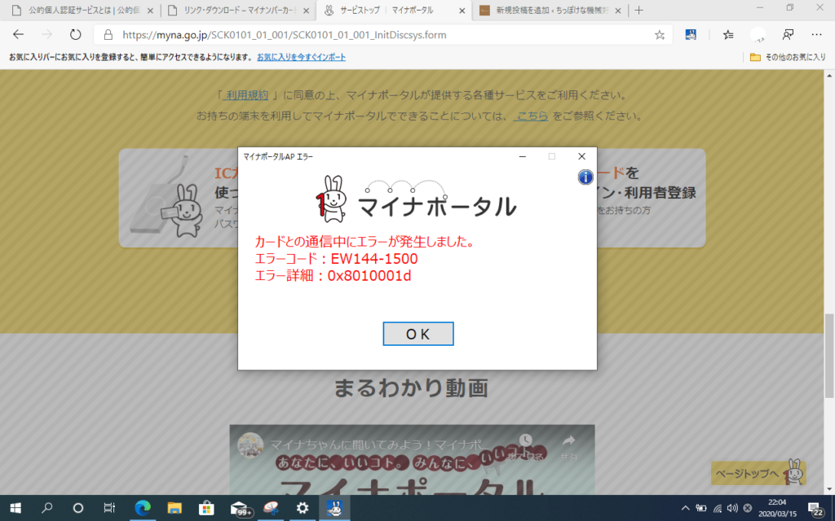
Task: Reload the current page
Action: (x=76, y=34)
